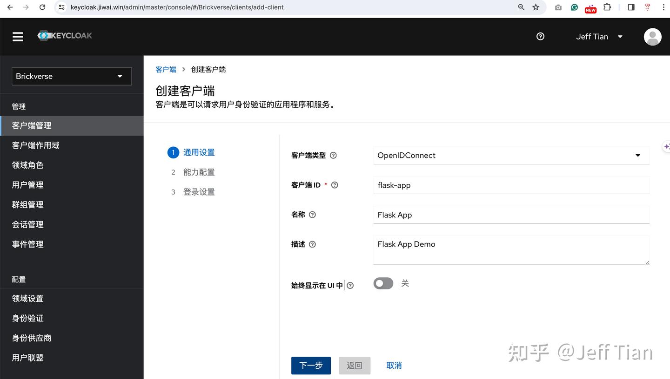Open the browser extensions puzzle icon

pyautogui.click(x=607, y=7)
